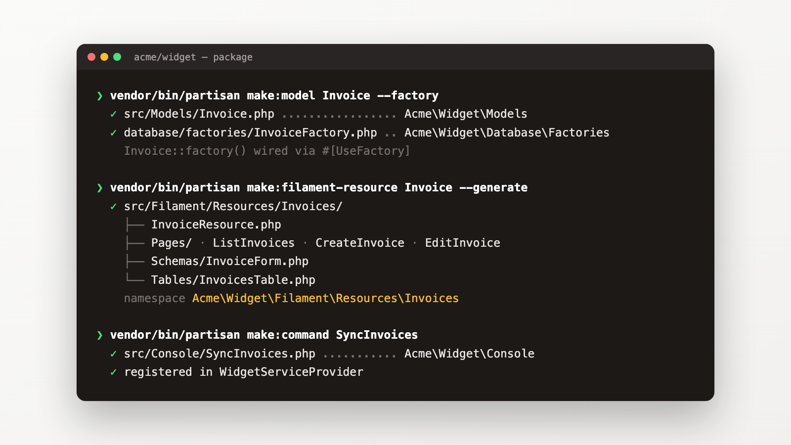Click the Pages/ folder entry
The image size is (791, 445).
(172, 243)
